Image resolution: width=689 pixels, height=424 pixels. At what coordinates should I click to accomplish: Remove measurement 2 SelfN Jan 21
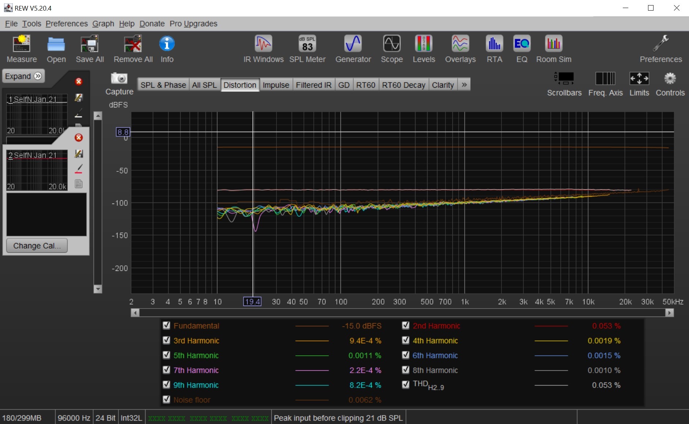pos(79,137)
